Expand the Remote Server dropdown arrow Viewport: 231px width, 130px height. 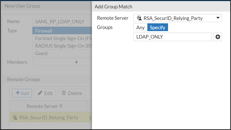218,18
